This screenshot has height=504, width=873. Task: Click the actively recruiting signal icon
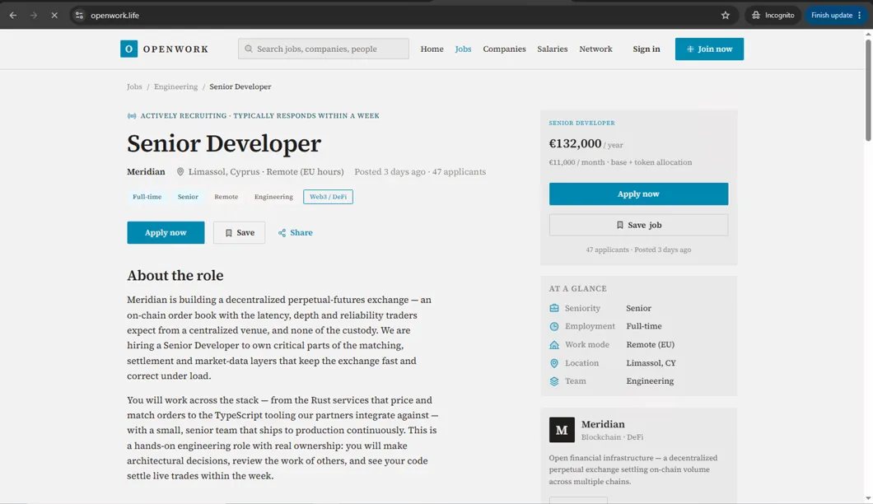point(132,116)
